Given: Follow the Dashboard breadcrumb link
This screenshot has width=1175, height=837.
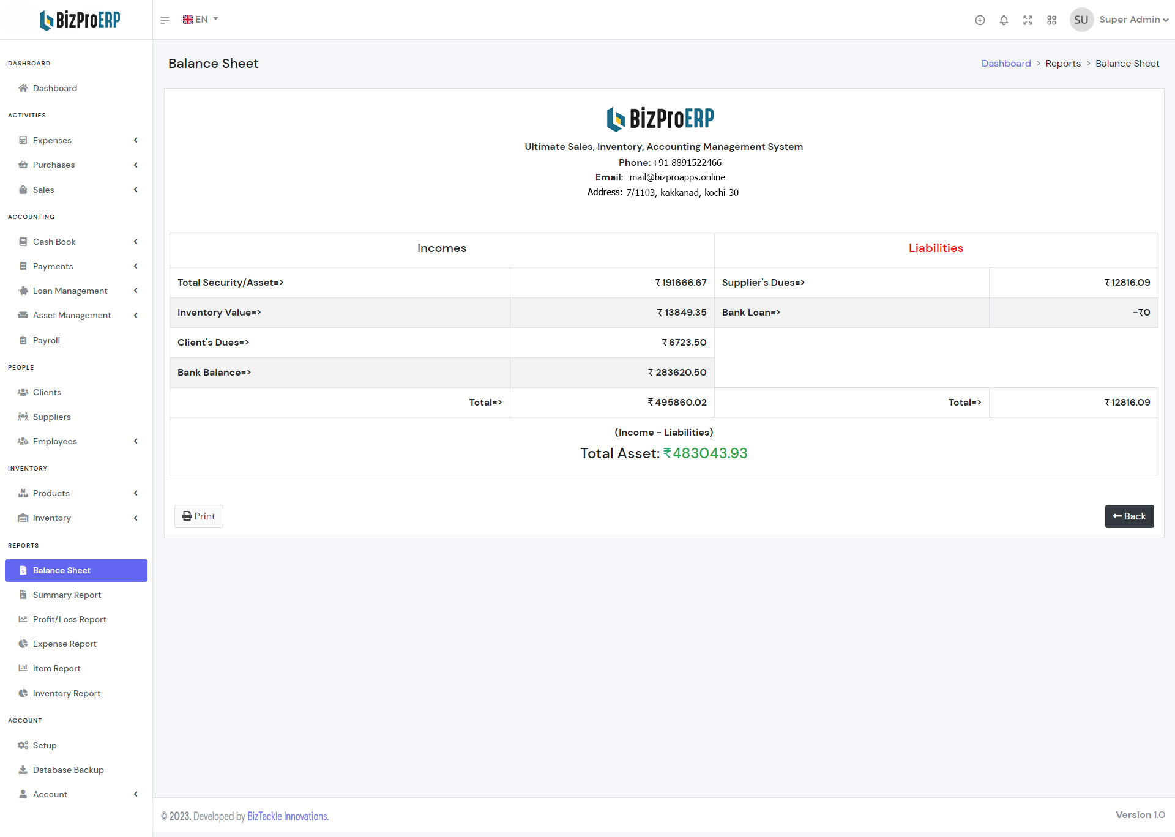Looking at the screenshot, I should point(1005,64).
